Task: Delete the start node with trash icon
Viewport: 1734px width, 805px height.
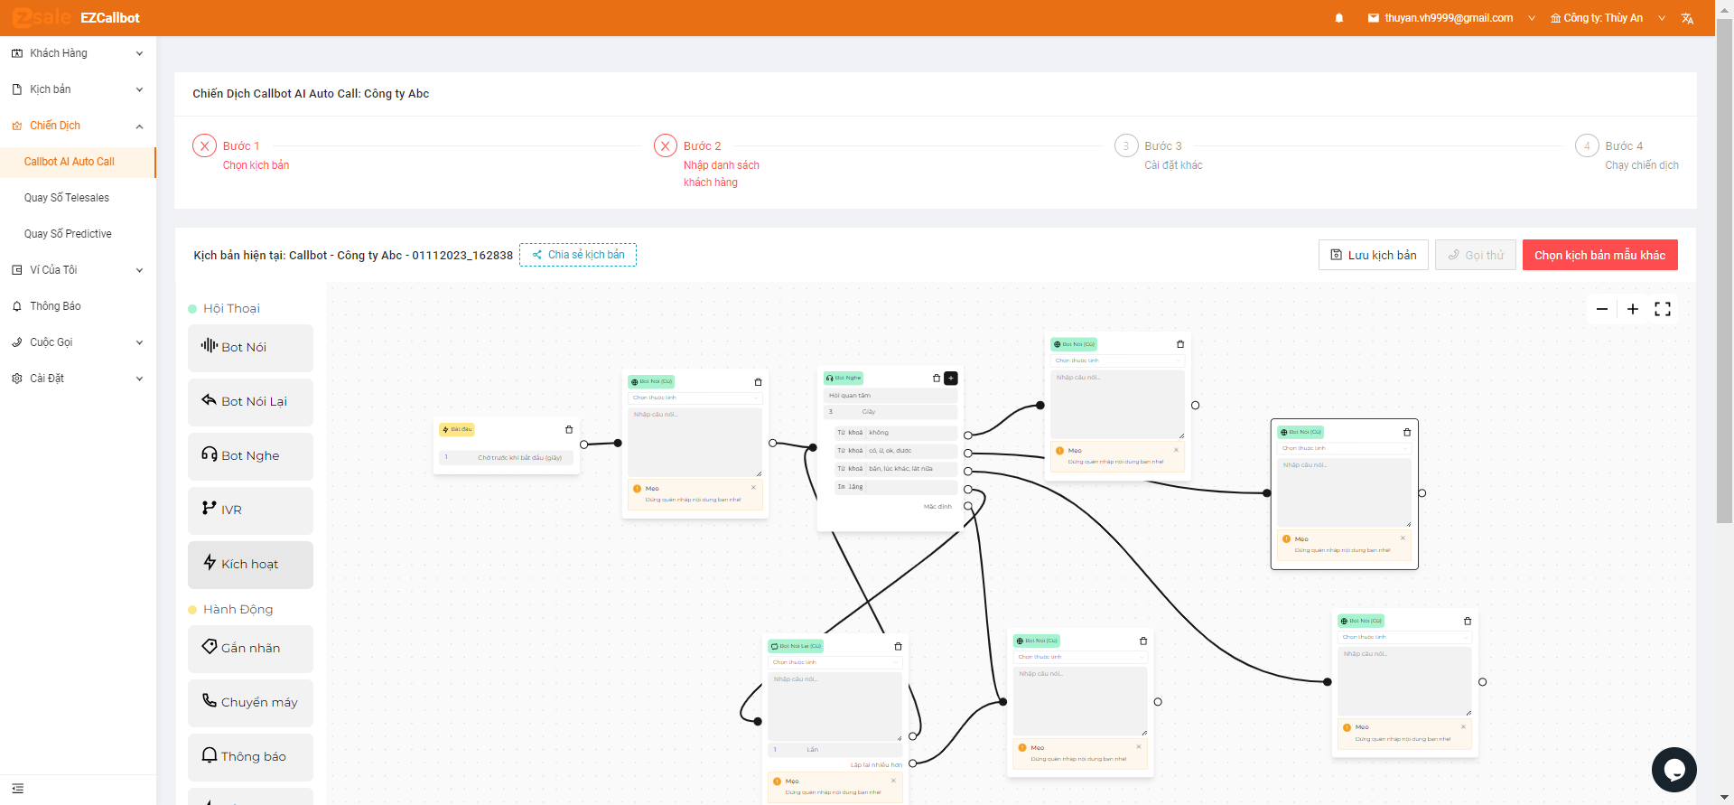Action: coord(569,430)
